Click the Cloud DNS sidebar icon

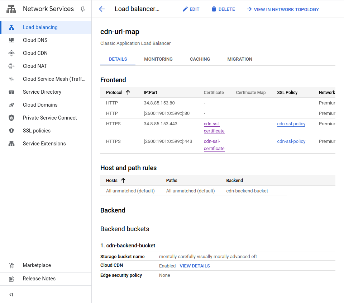coord(11,40)
